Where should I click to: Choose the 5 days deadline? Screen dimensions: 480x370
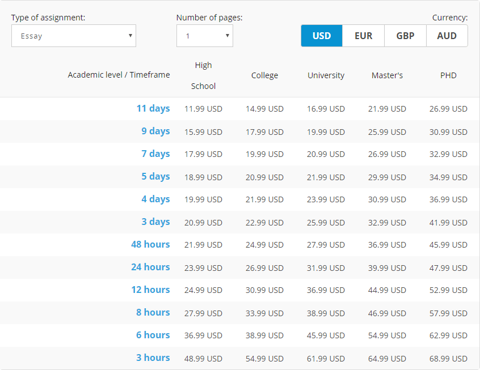(x=155, y=176)
